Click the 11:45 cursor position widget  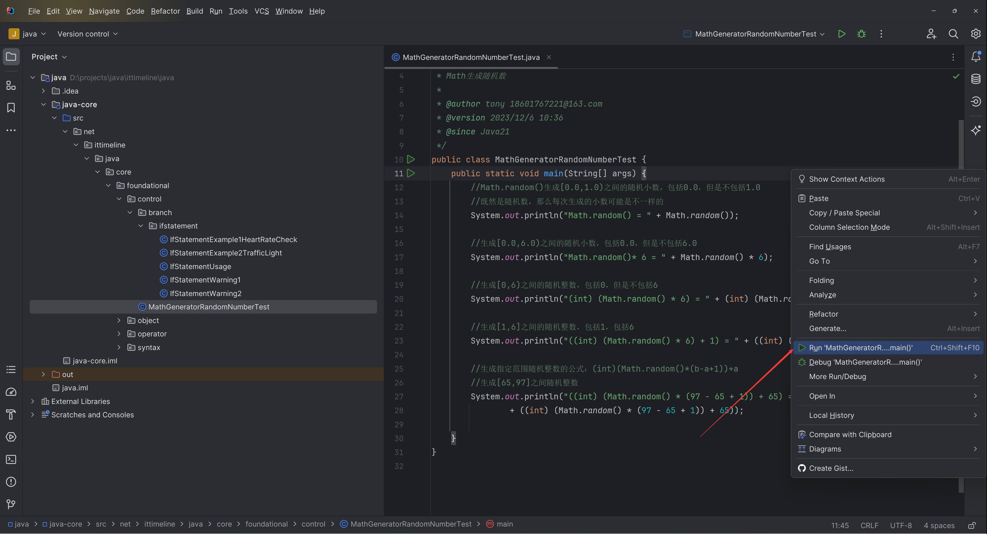[840, 525]
